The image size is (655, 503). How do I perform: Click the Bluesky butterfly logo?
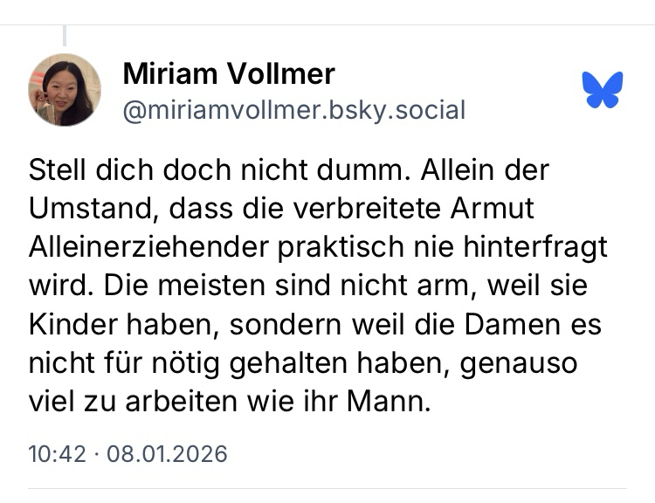pos(603,90)
